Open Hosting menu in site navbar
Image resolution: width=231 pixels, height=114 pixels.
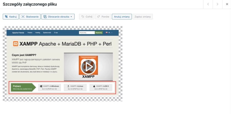pyautogui.click(x=38, y=33)
